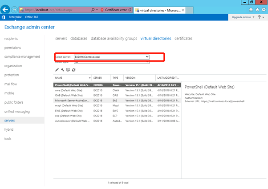Viewport: 268px width, 189px height.
Task: Open the organization section
Action: 13,66
